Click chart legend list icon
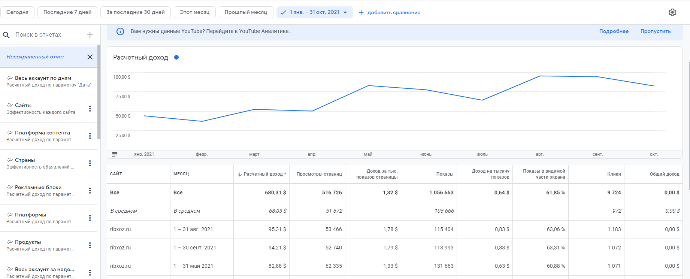Screen dimensions: 690x279 [x=115, y=154]
